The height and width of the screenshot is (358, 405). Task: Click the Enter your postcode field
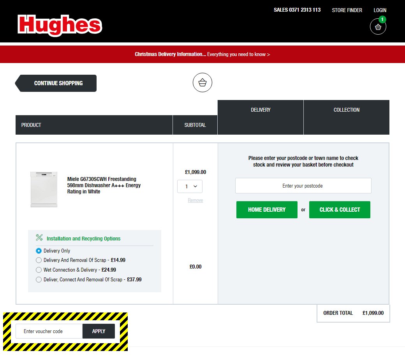(303, 186)
